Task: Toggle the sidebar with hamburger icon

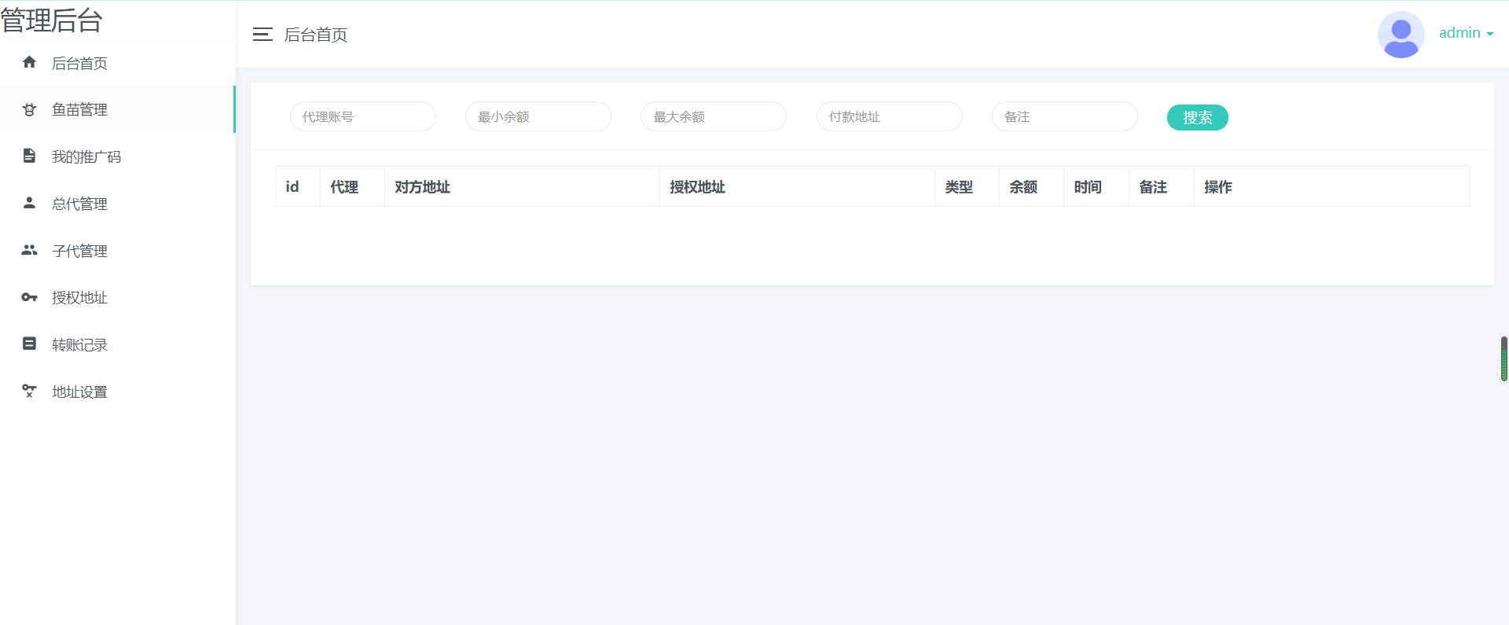Action: click(263, 34)
